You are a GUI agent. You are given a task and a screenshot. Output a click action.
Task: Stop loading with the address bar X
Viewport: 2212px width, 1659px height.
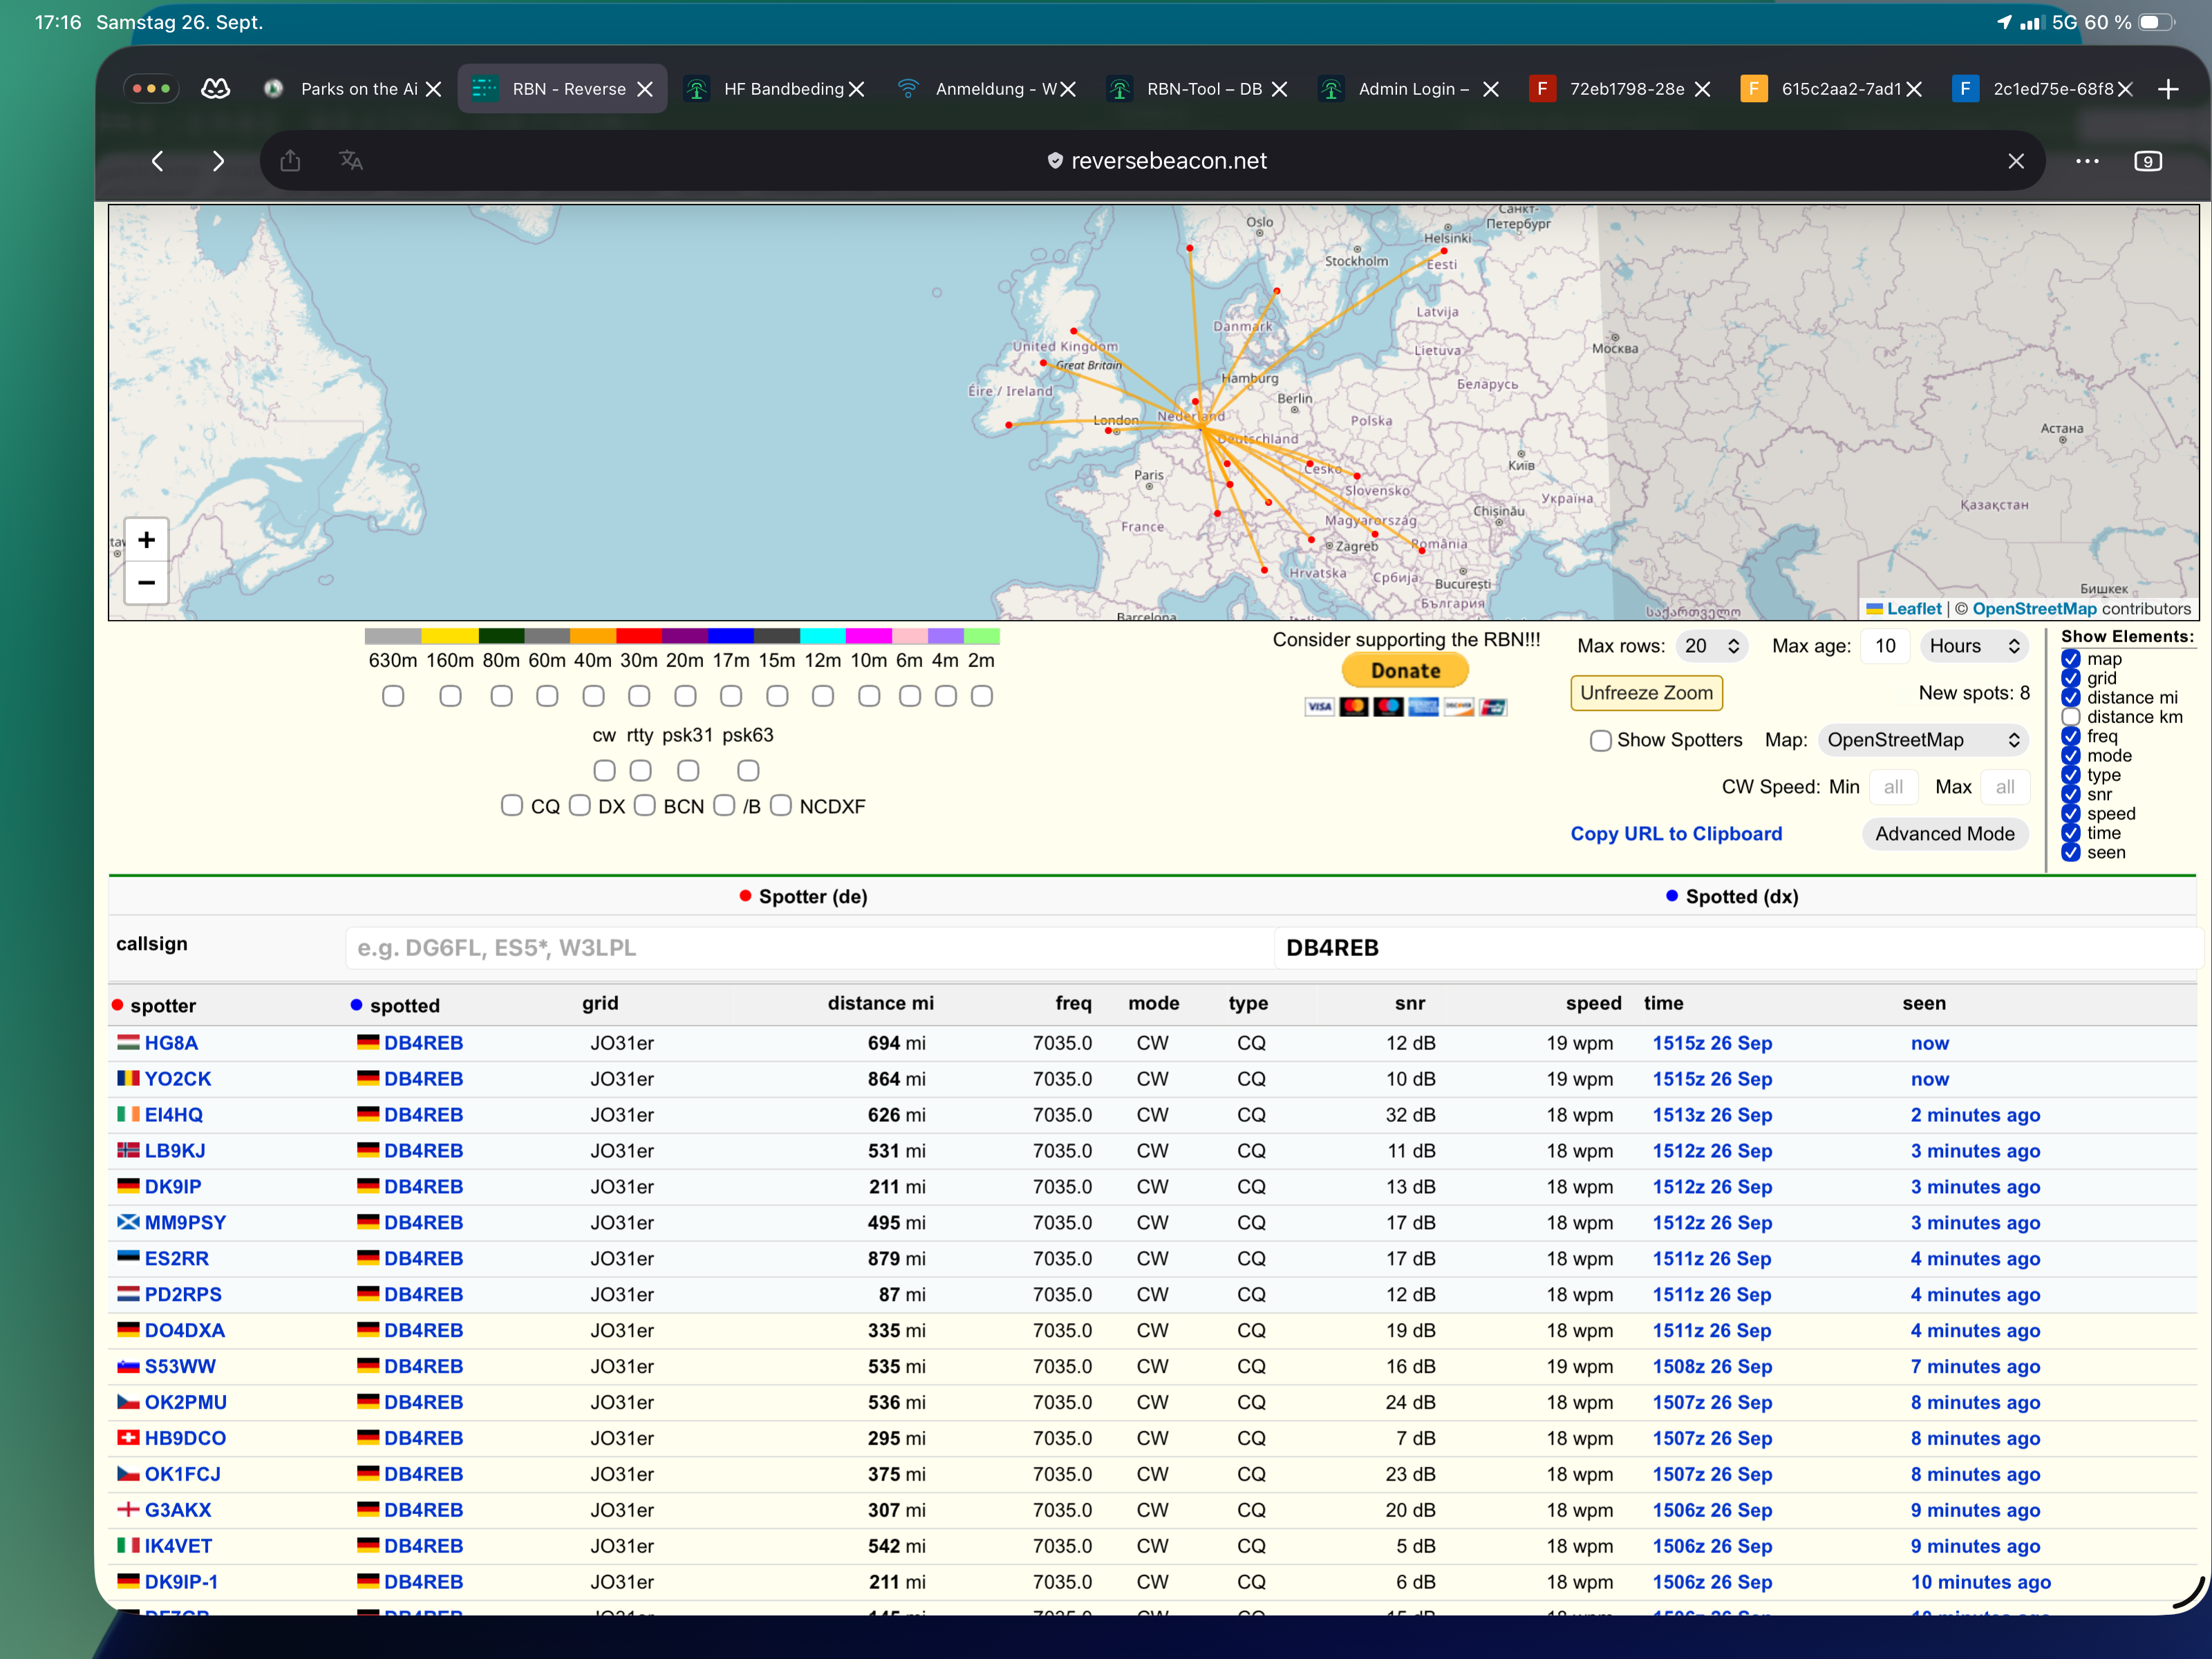click(2016, 161)
